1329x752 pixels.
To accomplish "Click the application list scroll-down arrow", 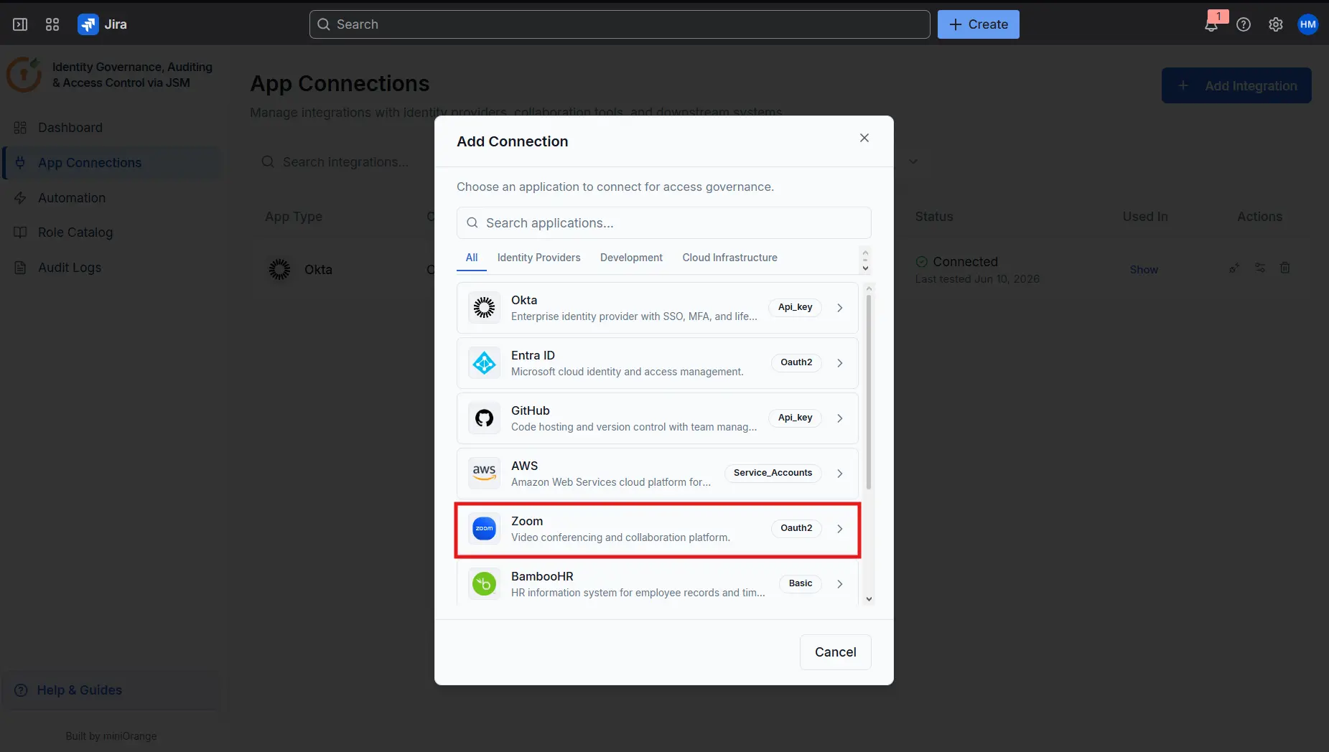I will [x=869, y=599].
